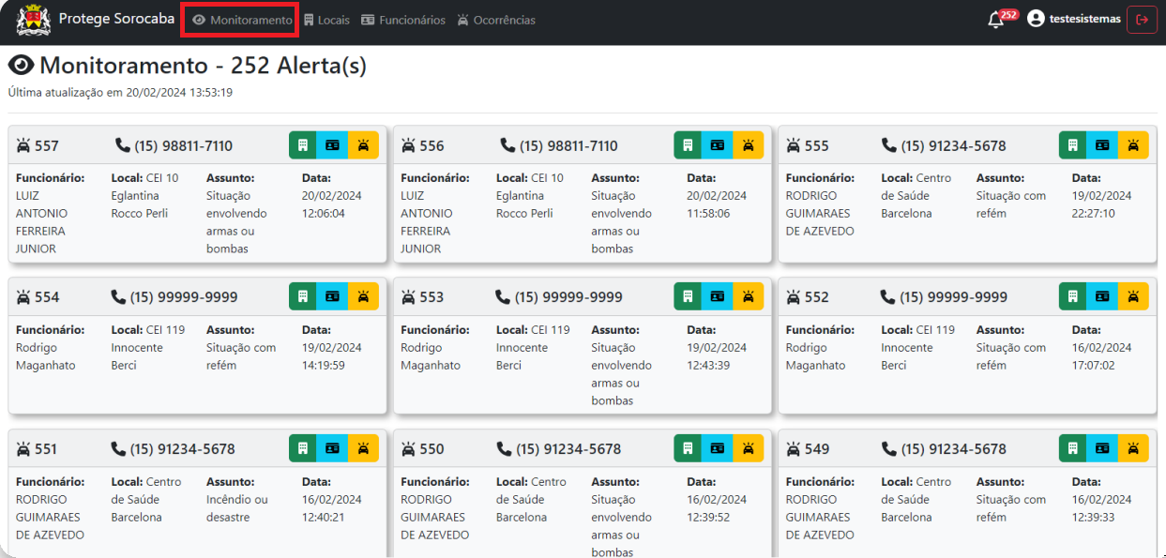
Task: Click blue ID card button on alert 556
Action: [x=718, y=145]
